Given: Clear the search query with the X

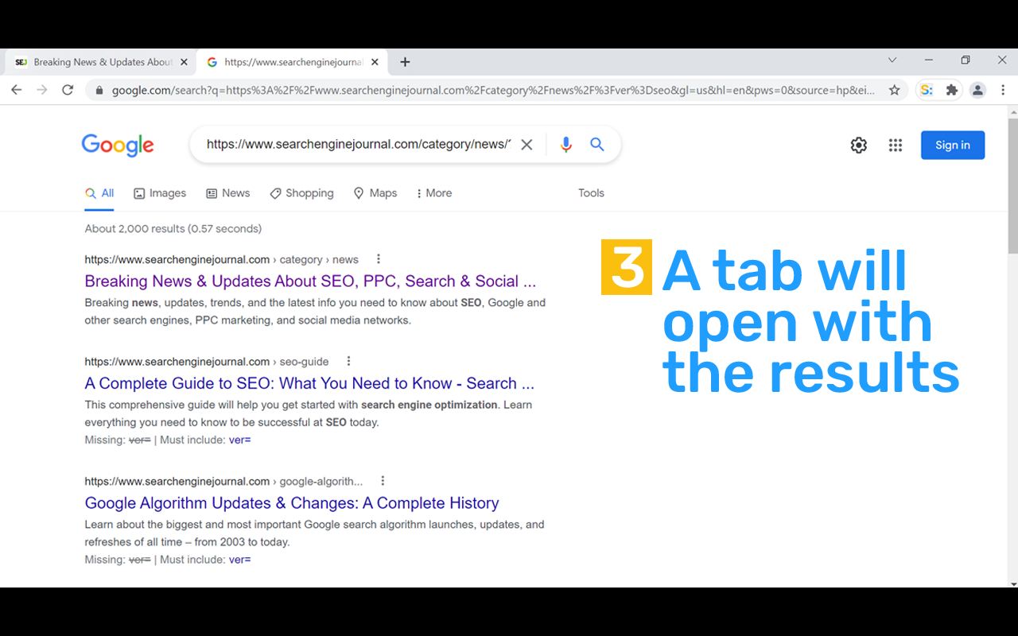Looking at the screenshot, I should [526, 144].
